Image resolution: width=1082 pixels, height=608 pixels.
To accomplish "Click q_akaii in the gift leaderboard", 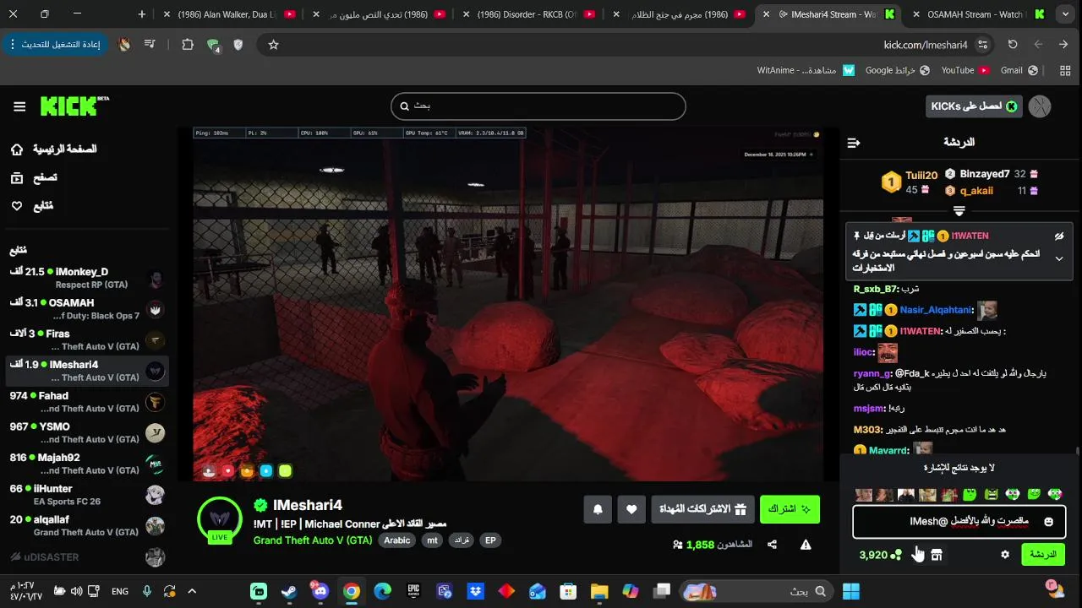I will tap(976, 191).
